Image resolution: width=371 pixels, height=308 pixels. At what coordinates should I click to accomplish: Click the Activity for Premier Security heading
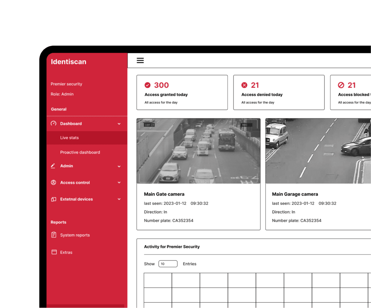click(x=172, y=247)
